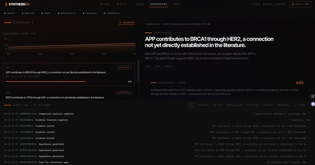Click the 'Hypotheses 3' panel heading

[x=23, y=23]
